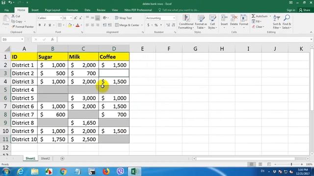This screenshot has width=314, height=176.
Task: Open Font group dialog launcher
Action: click(x=82, y=32)
